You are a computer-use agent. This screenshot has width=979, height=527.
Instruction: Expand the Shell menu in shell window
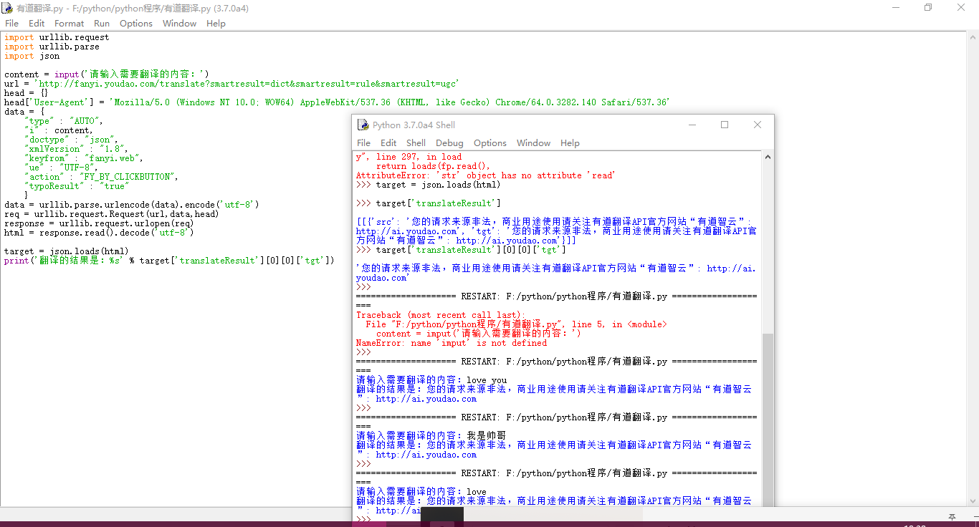pos(416,143)
